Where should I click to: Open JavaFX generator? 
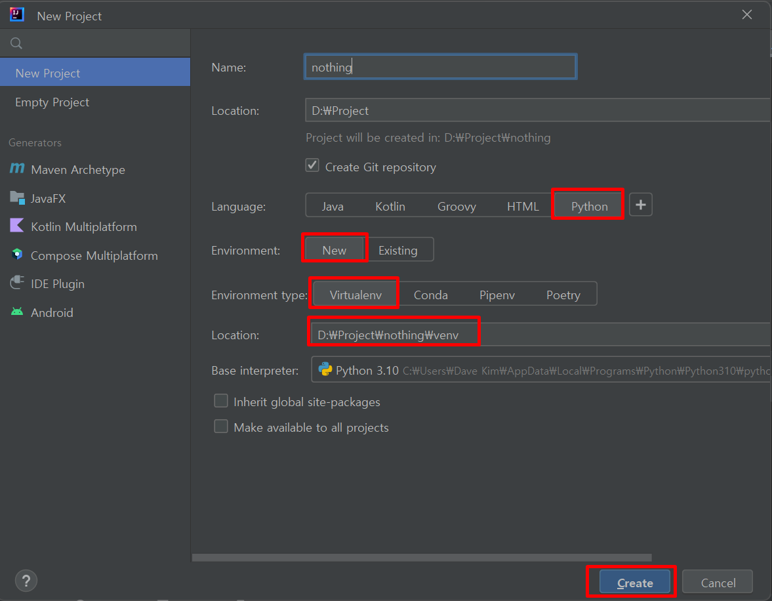click(x=95, y=198)
